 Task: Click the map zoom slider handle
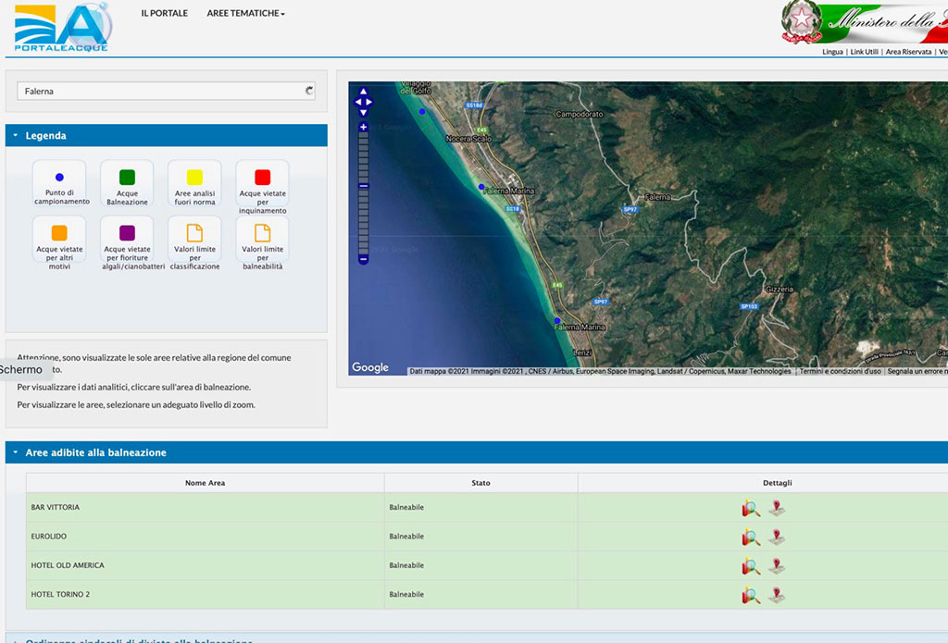pyautogui.click(x=363, y=186)
